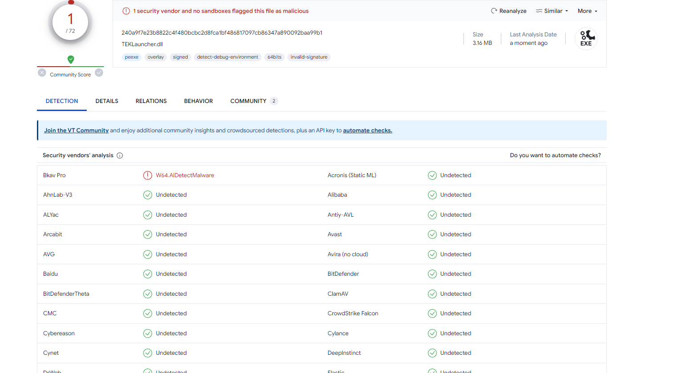Click the AhnLab-V3 undetected check icon
The height and width of the screenshot is (373, 685).
click(x=148, y=195)
